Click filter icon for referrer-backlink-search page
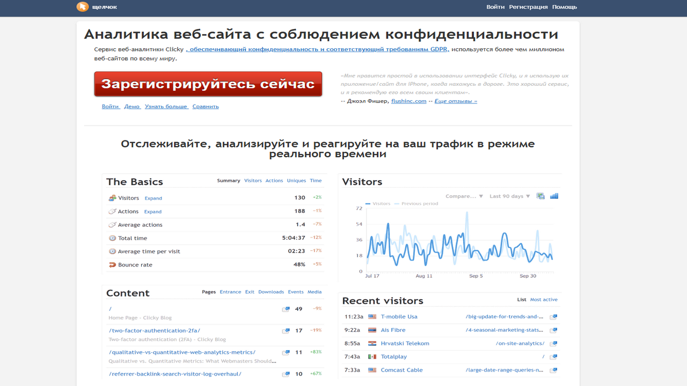 (x=286, y=374)
